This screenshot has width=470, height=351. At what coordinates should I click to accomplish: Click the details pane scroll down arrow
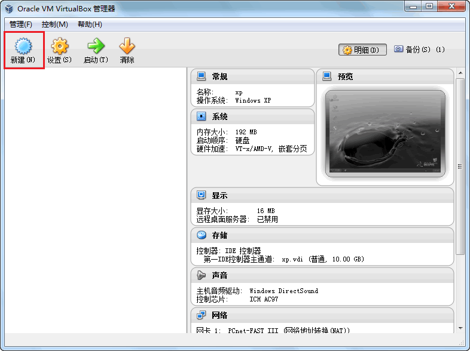(460, 328)
